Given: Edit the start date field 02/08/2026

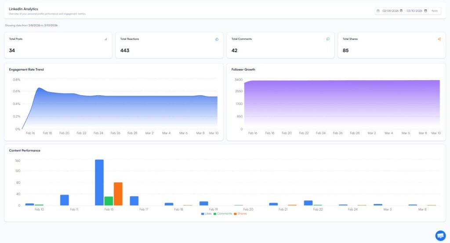Looking at the screenshot, I should coord(390,11).
